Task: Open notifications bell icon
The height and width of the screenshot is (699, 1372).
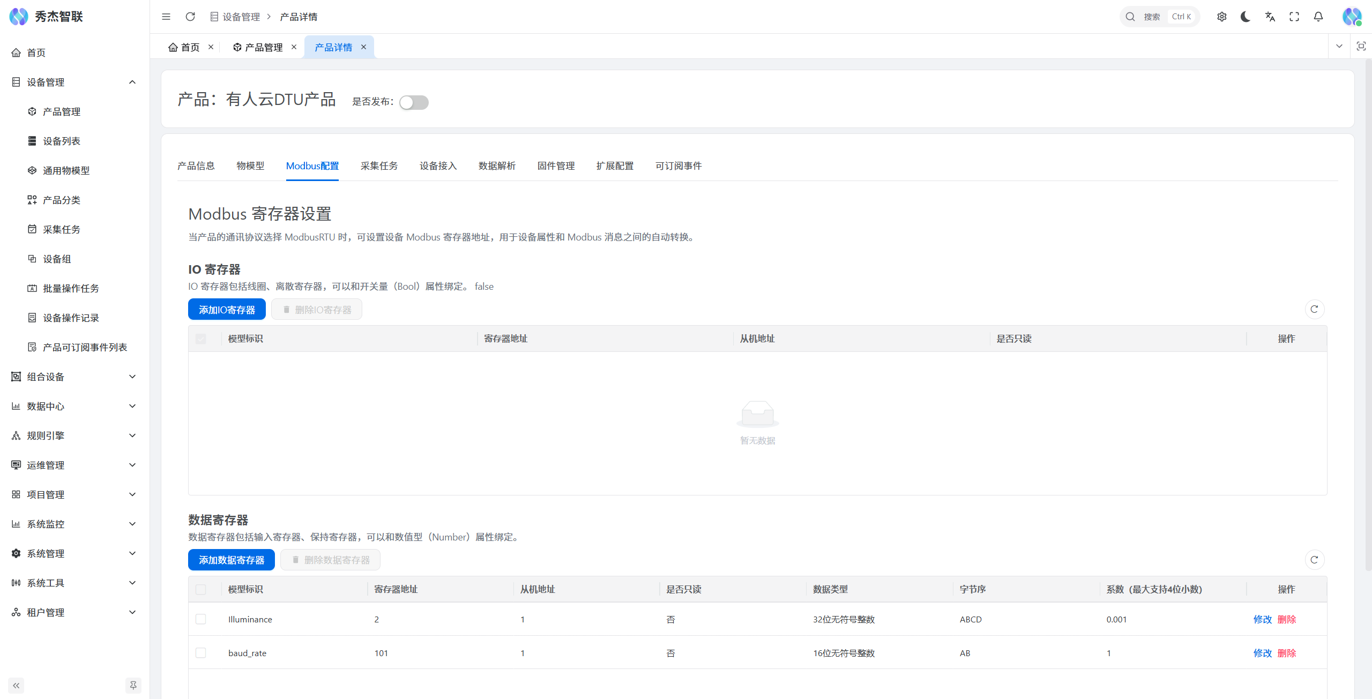Action: pyautogui.click(x=1318, y=17)
